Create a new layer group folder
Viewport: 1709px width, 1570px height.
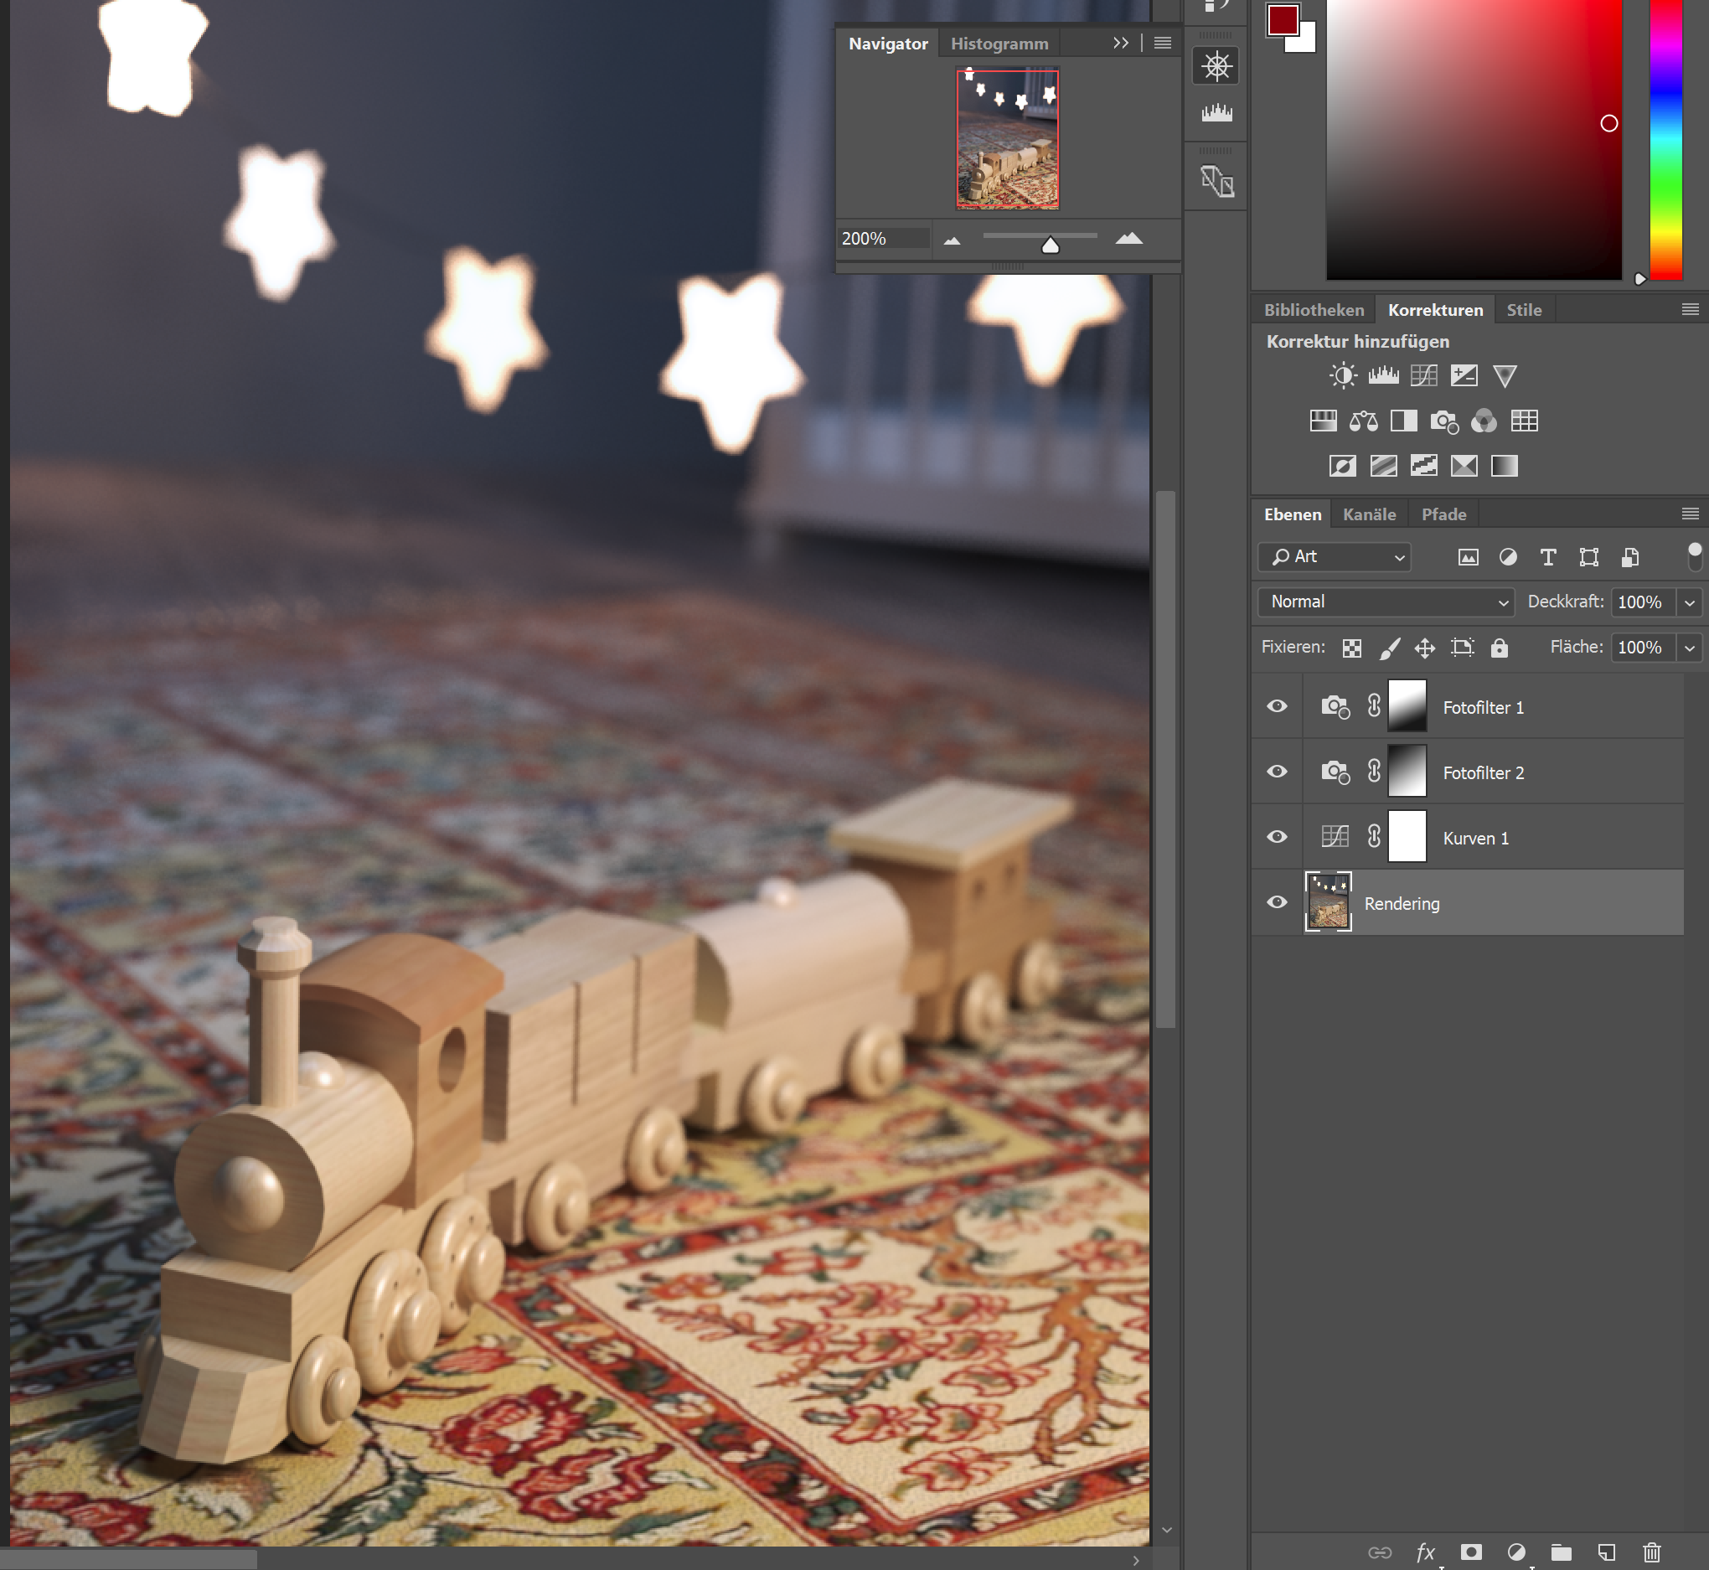pos(1562,1553)
